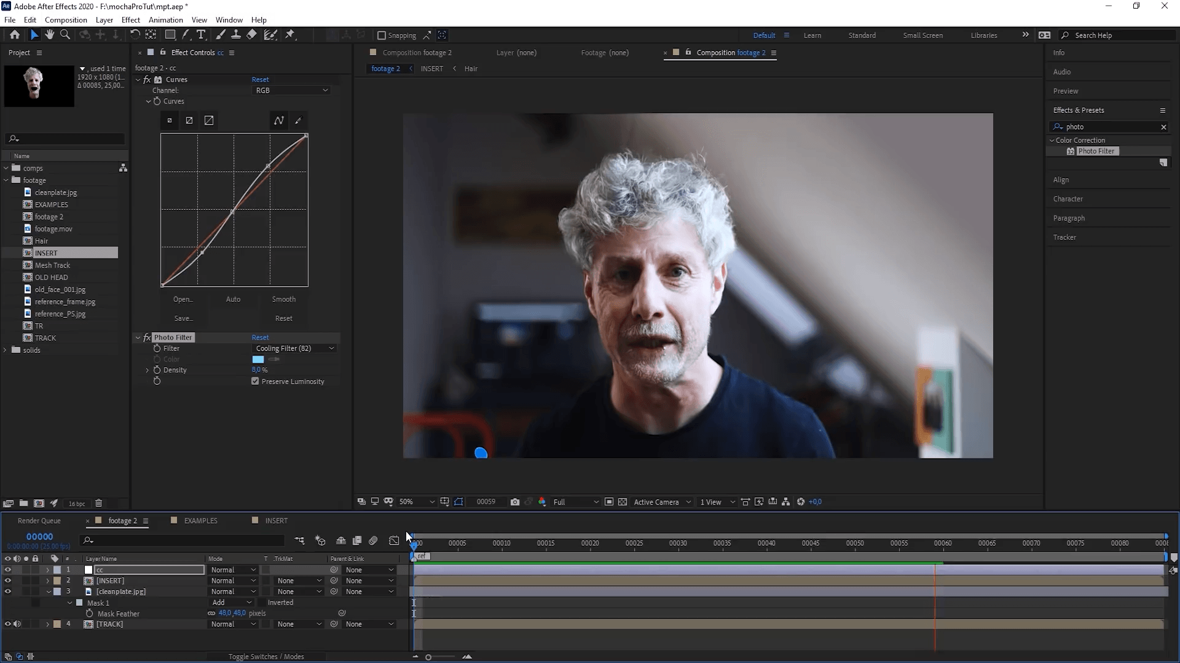The width and height of the screenshot is (1180, 663).
Task: Select the Home icon in toolbar
Action: [15, 35]
